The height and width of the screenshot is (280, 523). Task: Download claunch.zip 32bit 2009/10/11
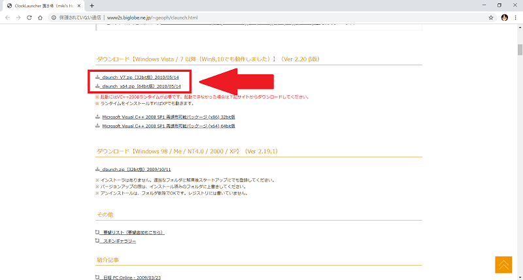coord(136,170)
